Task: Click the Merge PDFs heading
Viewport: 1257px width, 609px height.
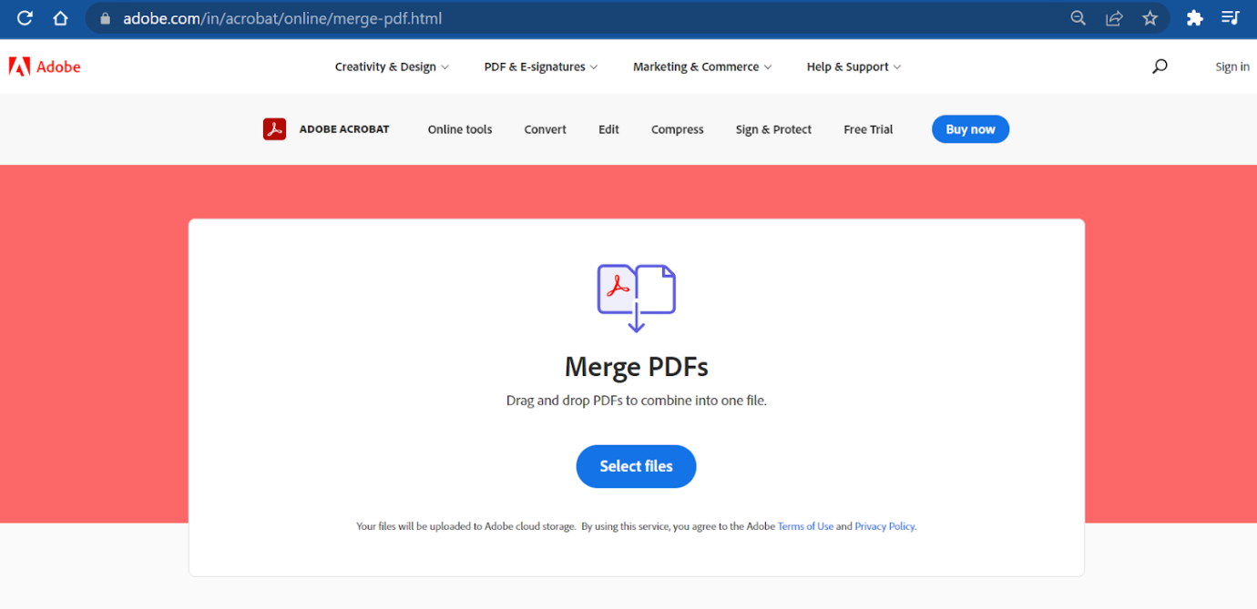Action: [636, 367]
